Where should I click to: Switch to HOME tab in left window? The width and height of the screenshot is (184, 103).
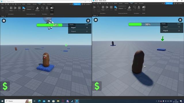click(24, 4)
